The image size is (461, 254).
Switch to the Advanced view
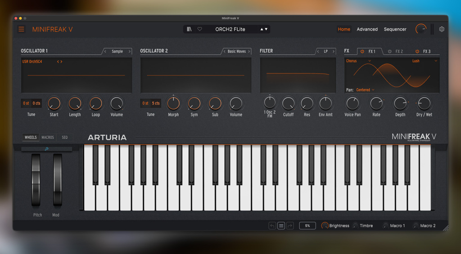point(367,29)
